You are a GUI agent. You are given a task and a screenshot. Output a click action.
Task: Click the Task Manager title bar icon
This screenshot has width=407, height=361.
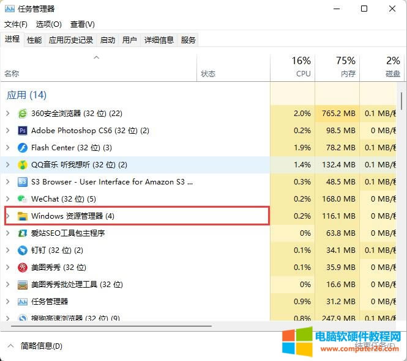10,9
